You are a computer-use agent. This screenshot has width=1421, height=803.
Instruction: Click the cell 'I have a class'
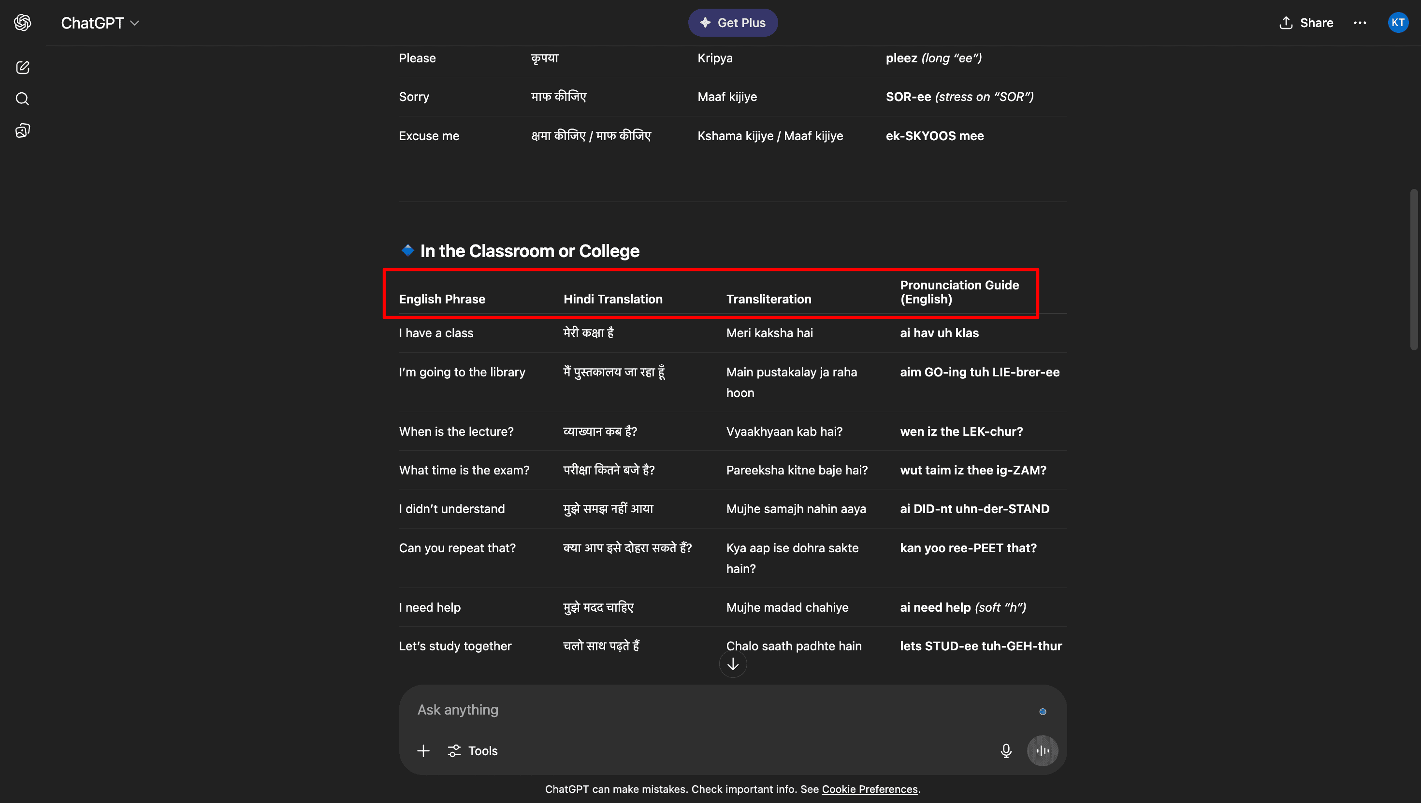(436, 333)
